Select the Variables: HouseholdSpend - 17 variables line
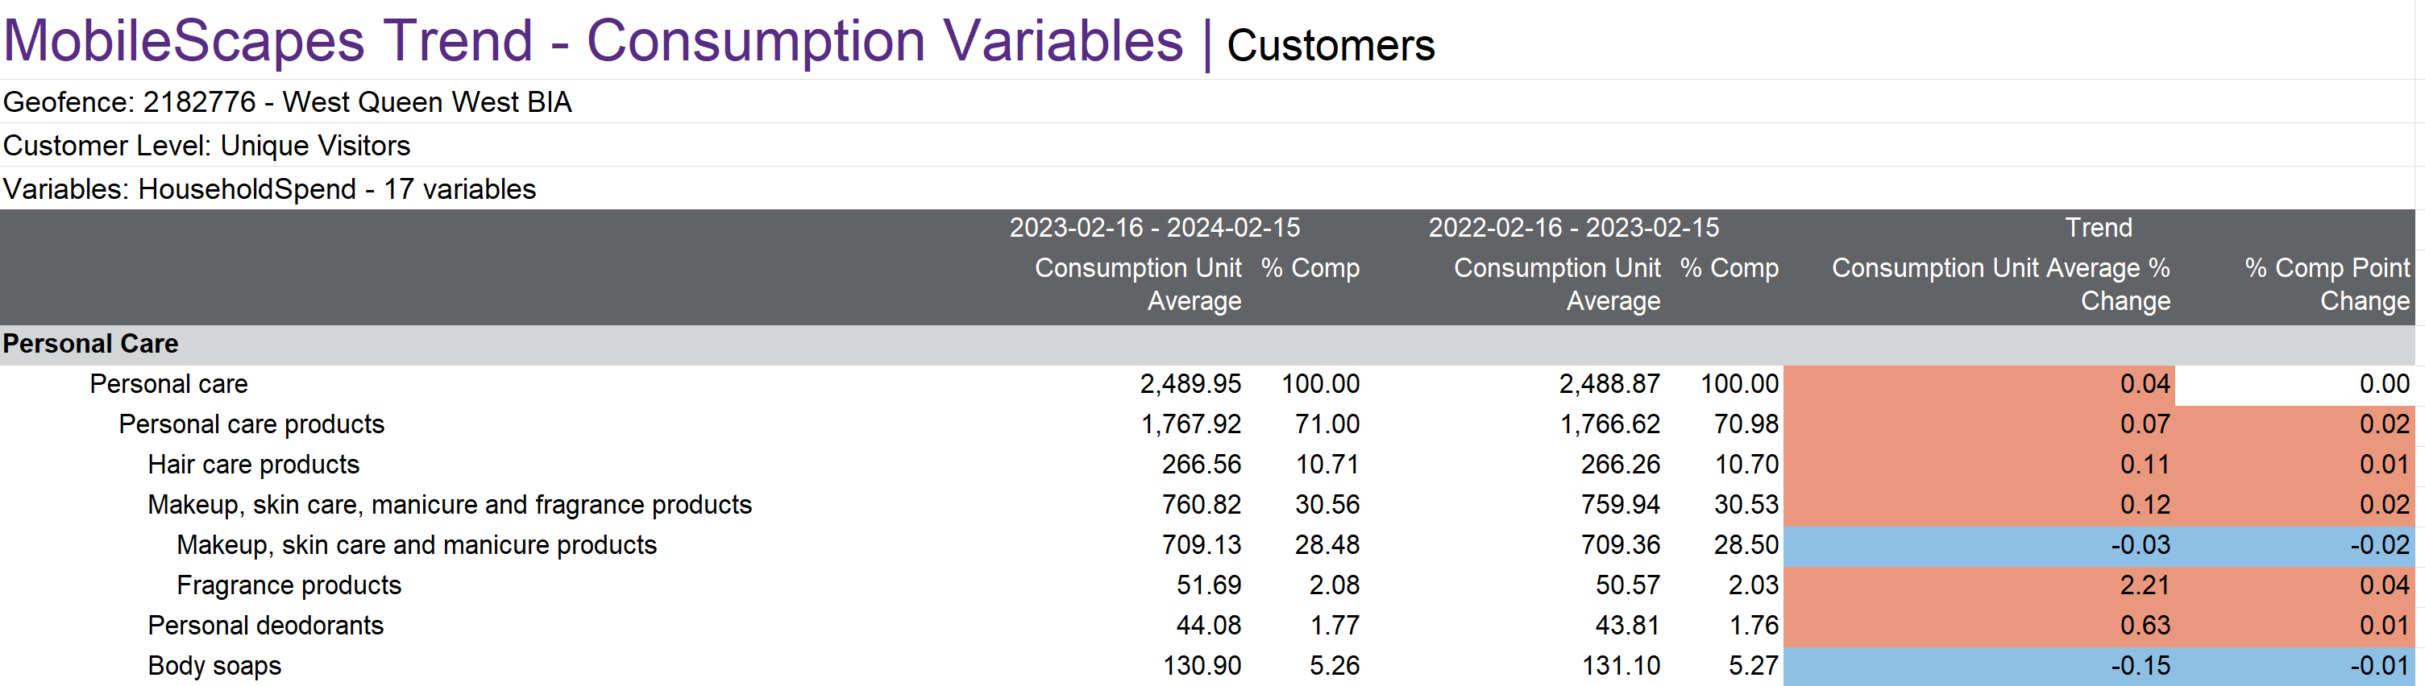This screenshot has width=2425, height=686. pyautogui.click(x=269, y=189)
